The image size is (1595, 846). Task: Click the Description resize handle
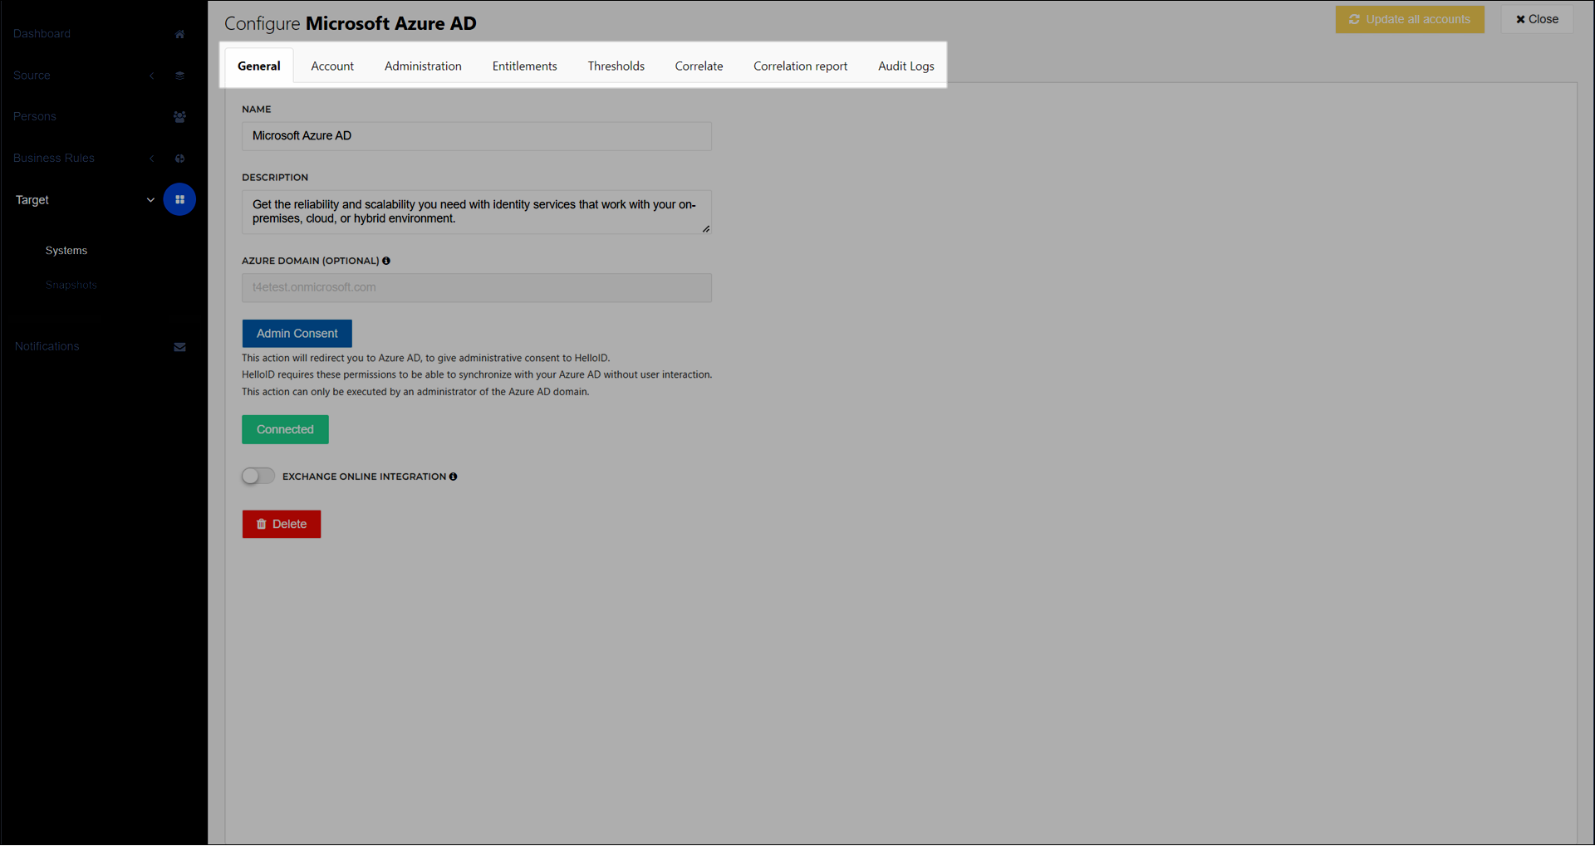(x=706, y=229)
